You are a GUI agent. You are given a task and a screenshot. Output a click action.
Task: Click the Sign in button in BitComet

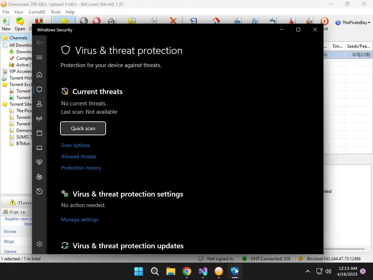point(15,212)
